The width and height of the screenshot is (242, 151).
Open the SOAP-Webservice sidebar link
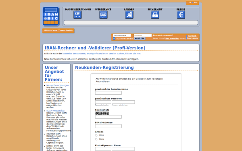(56, 111)
